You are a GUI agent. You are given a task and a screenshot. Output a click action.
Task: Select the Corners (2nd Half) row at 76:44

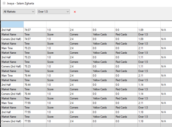pyautogui.click(x=86, y=94)
